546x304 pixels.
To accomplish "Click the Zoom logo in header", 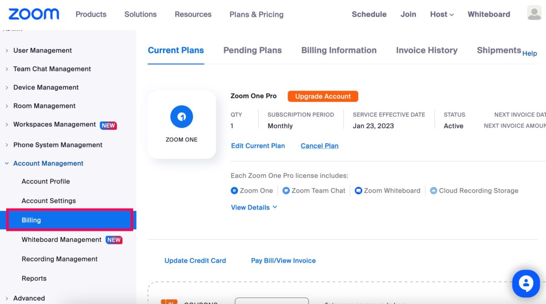I will (x=34, y=14).
